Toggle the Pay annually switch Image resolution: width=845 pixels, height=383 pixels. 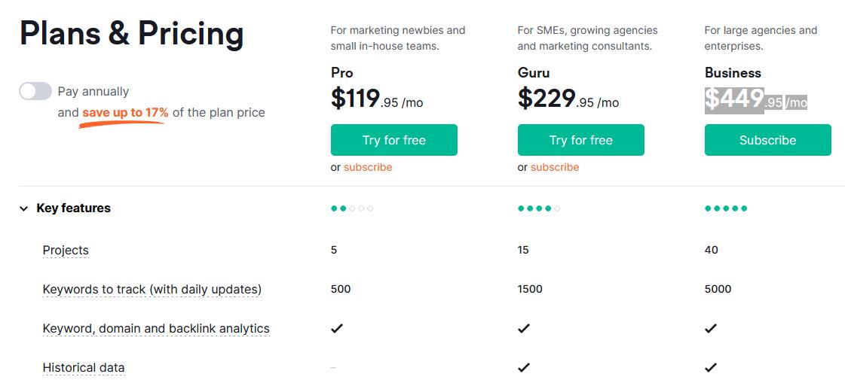pyautogui.click(x=35, y=92)
